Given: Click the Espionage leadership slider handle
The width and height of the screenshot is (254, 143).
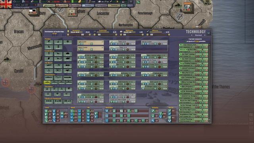Looking at the screenshot, I should tap(99, 35).
